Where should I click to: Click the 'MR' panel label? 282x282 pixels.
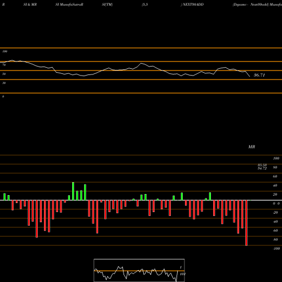[x=252, y=147]
